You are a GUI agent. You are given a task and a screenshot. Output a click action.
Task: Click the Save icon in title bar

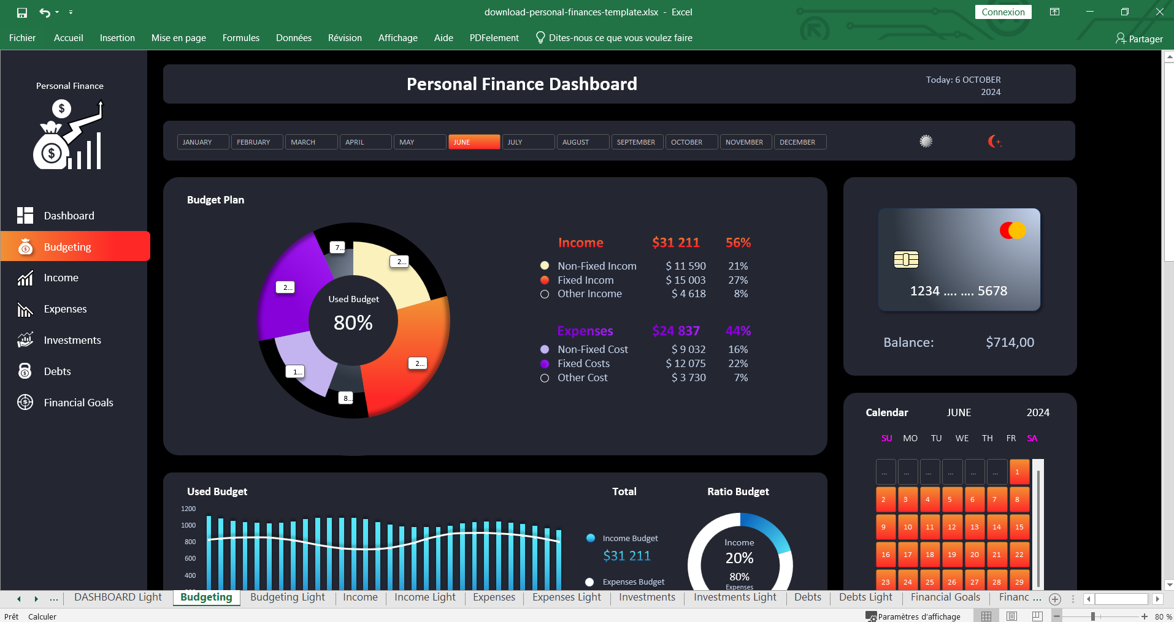pos(22,12)
